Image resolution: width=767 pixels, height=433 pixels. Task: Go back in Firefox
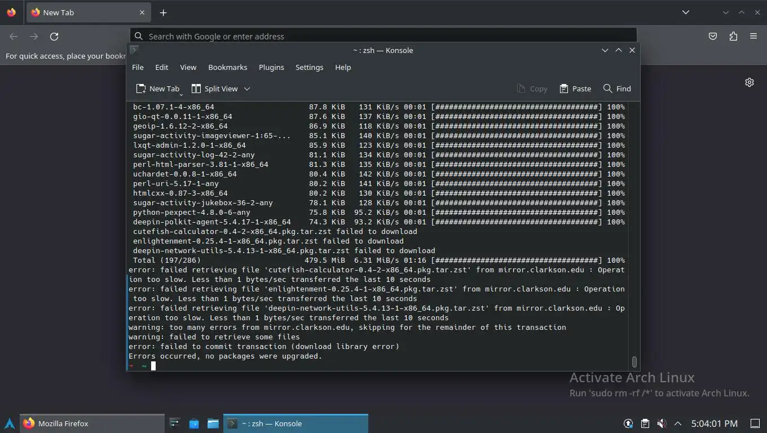tap(14, 36)
